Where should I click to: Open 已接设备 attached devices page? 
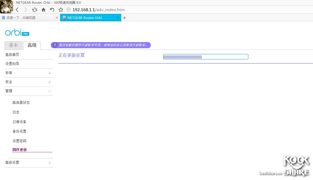[19, 122]
